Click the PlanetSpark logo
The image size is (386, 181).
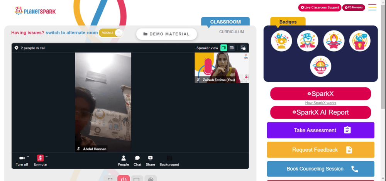(x=35, y=11)
